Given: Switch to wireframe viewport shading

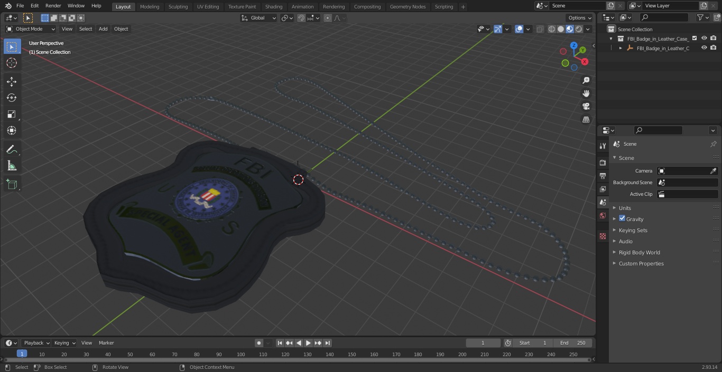Looking at the screenshot, I should pyautogui.click(x=552, y=29).
